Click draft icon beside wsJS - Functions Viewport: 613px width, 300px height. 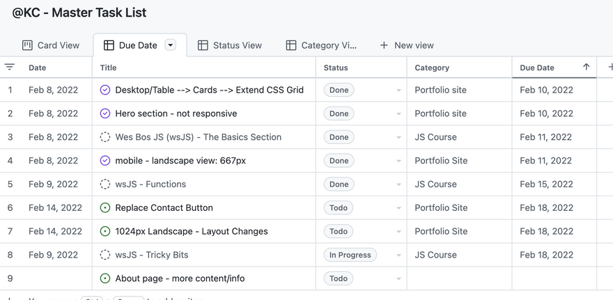pos(105,184)
